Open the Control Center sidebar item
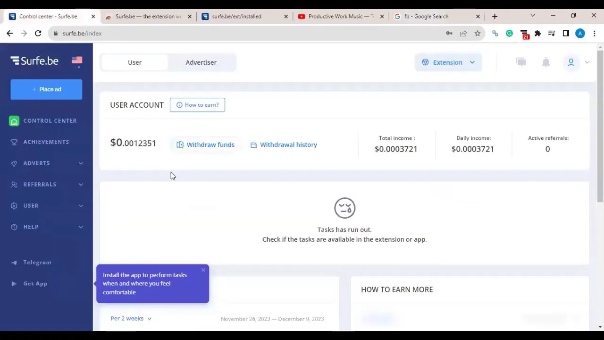The image size is (604, 340). click(x=50, y=120)
